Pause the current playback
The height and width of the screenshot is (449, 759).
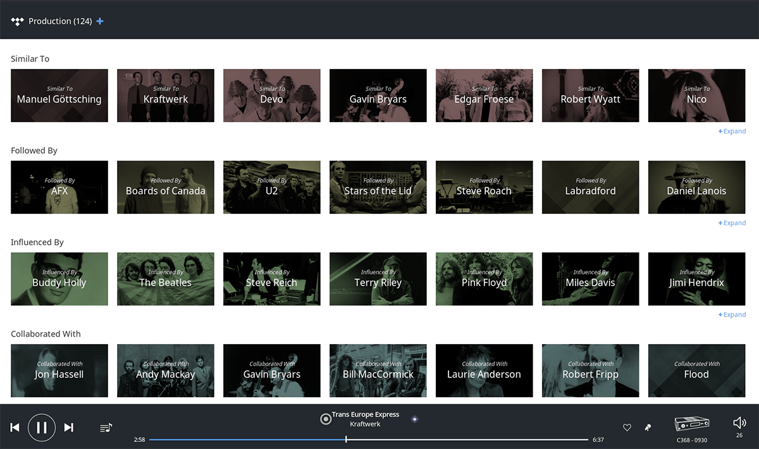42,427
